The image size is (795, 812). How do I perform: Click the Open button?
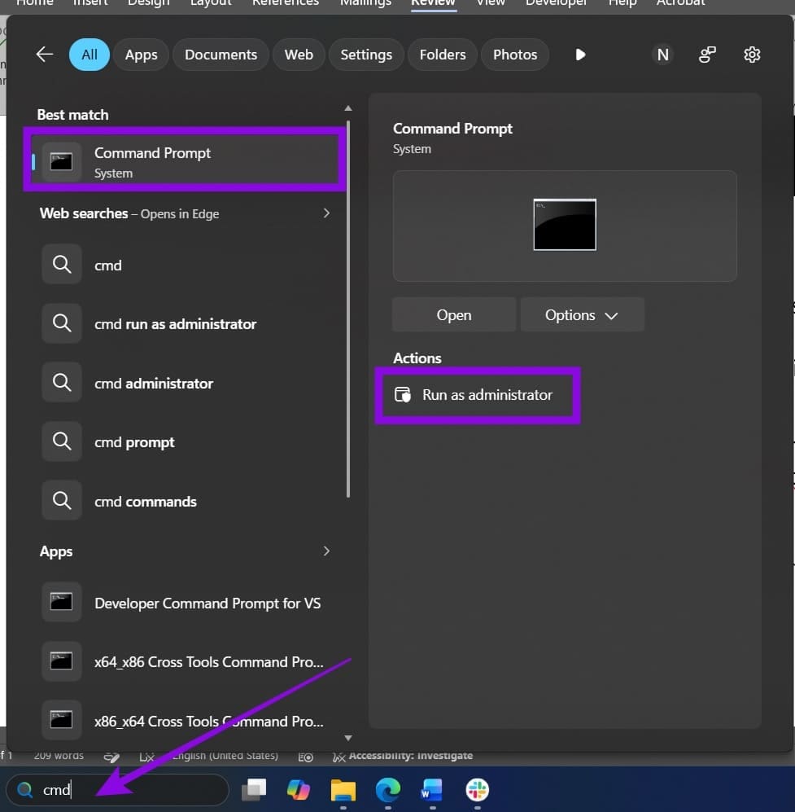[x=453, y=315]
